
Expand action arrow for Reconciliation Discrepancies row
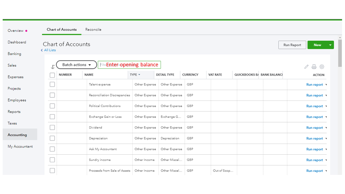click(326, 96)
